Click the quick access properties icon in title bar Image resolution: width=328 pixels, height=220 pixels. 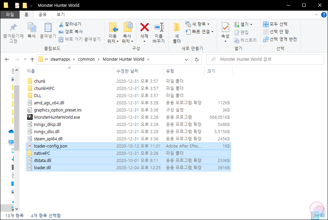17,5
